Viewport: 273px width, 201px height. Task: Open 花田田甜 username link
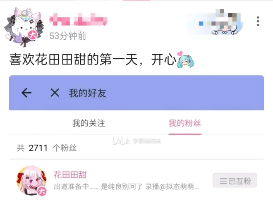tap(70, 175)
